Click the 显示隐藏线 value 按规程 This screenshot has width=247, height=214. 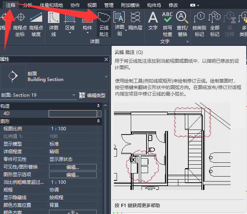point(56,197)
